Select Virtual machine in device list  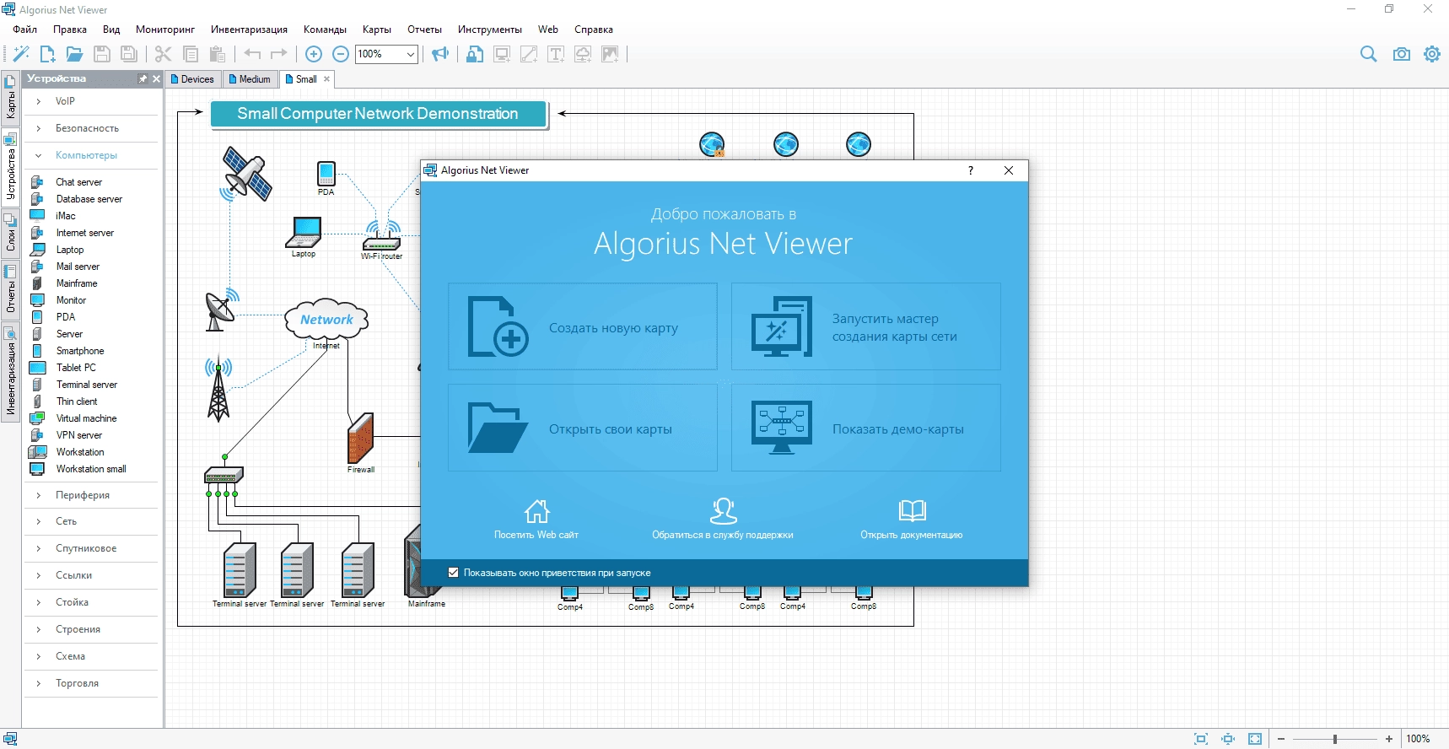click(x=87, y=418)
